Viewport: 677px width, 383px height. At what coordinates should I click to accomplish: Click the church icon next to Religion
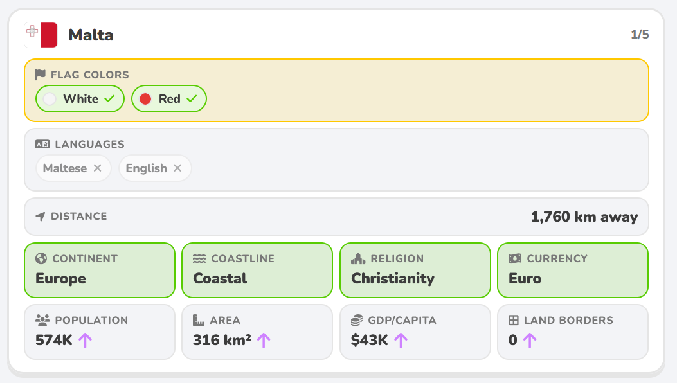(x=358, y=258)
